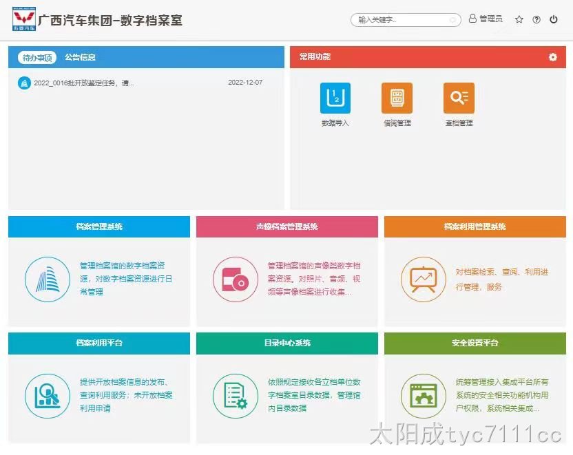Click the 管理员 username label

pos(491,19)
